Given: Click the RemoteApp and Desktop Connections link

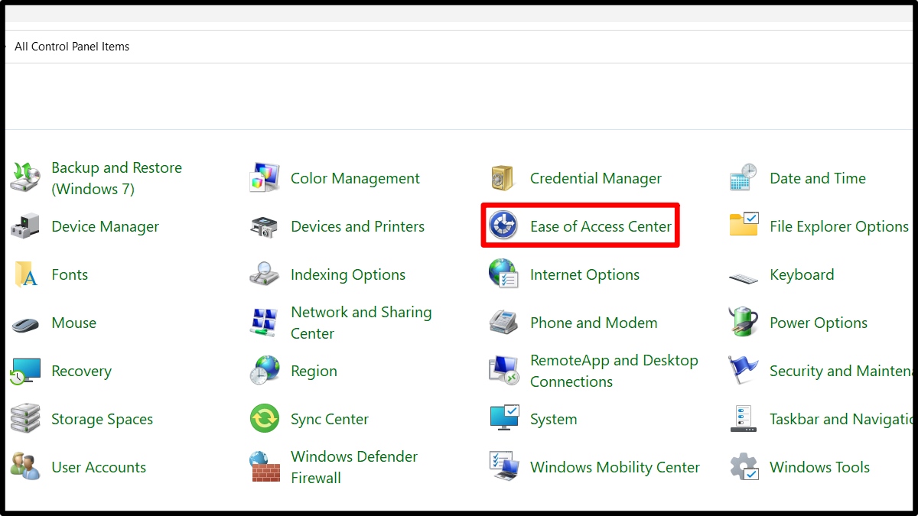Looking at the screenshot, I should click(614, 371).
